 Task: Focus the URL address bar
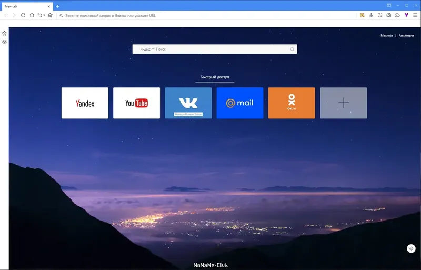207,16
